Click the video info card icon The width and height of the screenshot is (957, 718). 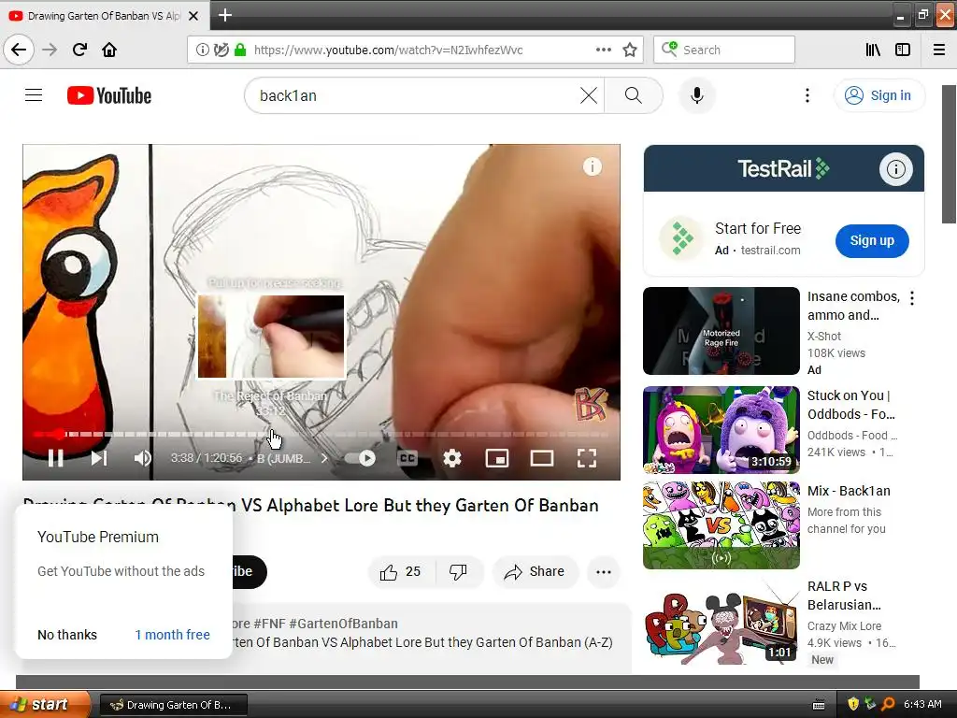tap(592, 166)
